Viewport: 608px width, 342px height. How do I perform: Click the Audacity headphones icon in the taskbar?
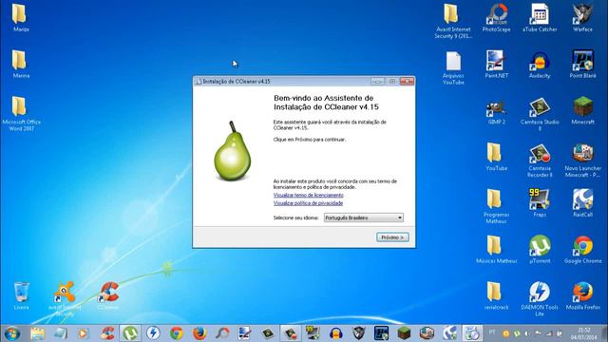[x=335, y=333]
